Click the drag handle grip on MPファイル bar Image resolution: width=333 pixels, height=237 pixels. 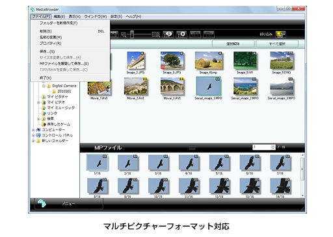click(x=192, y=148)
